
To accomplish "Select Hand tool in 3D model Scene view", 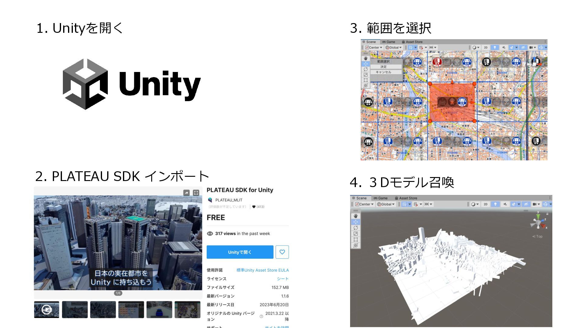I will [356, 216].
